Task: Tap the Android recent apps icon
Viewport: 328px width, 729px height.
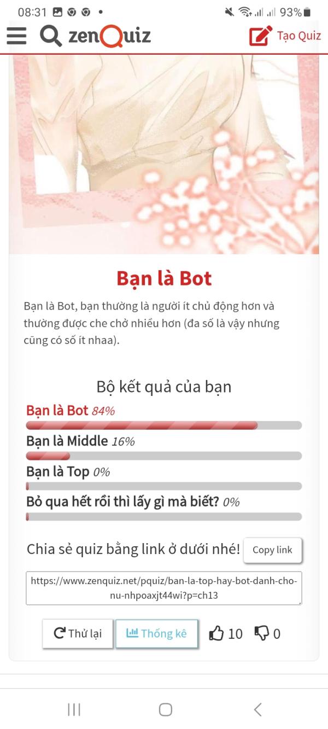Action: tap(74, 709)
